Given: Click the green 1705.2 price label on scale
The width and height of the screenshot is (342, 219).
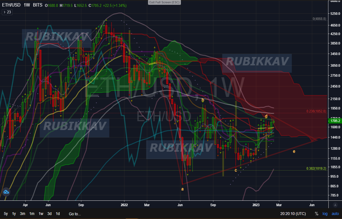Looking at the screenshot, I should (335, 121).
